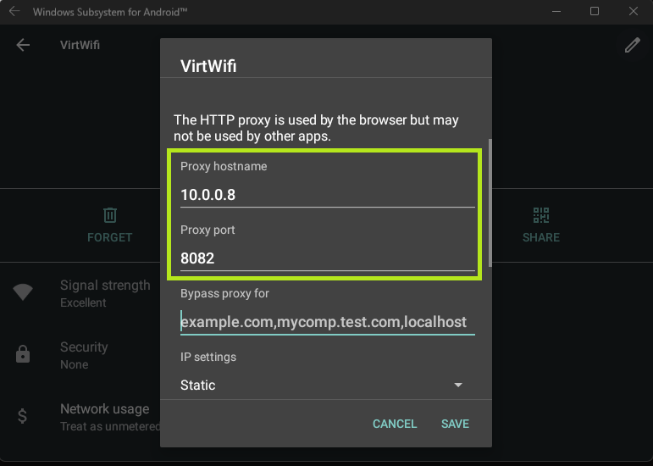The height and width of the screenshot is (466, 653).
Task: Click the window title bar back arrow
Action: tap(14, 12)
